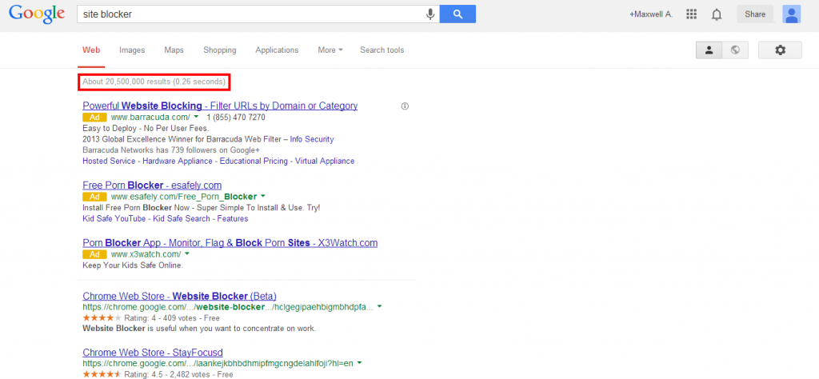Expand dropdown arrow next to esafely.com URL
The height and width of the screenshot is (379, 819).
(x=262, y=196)
